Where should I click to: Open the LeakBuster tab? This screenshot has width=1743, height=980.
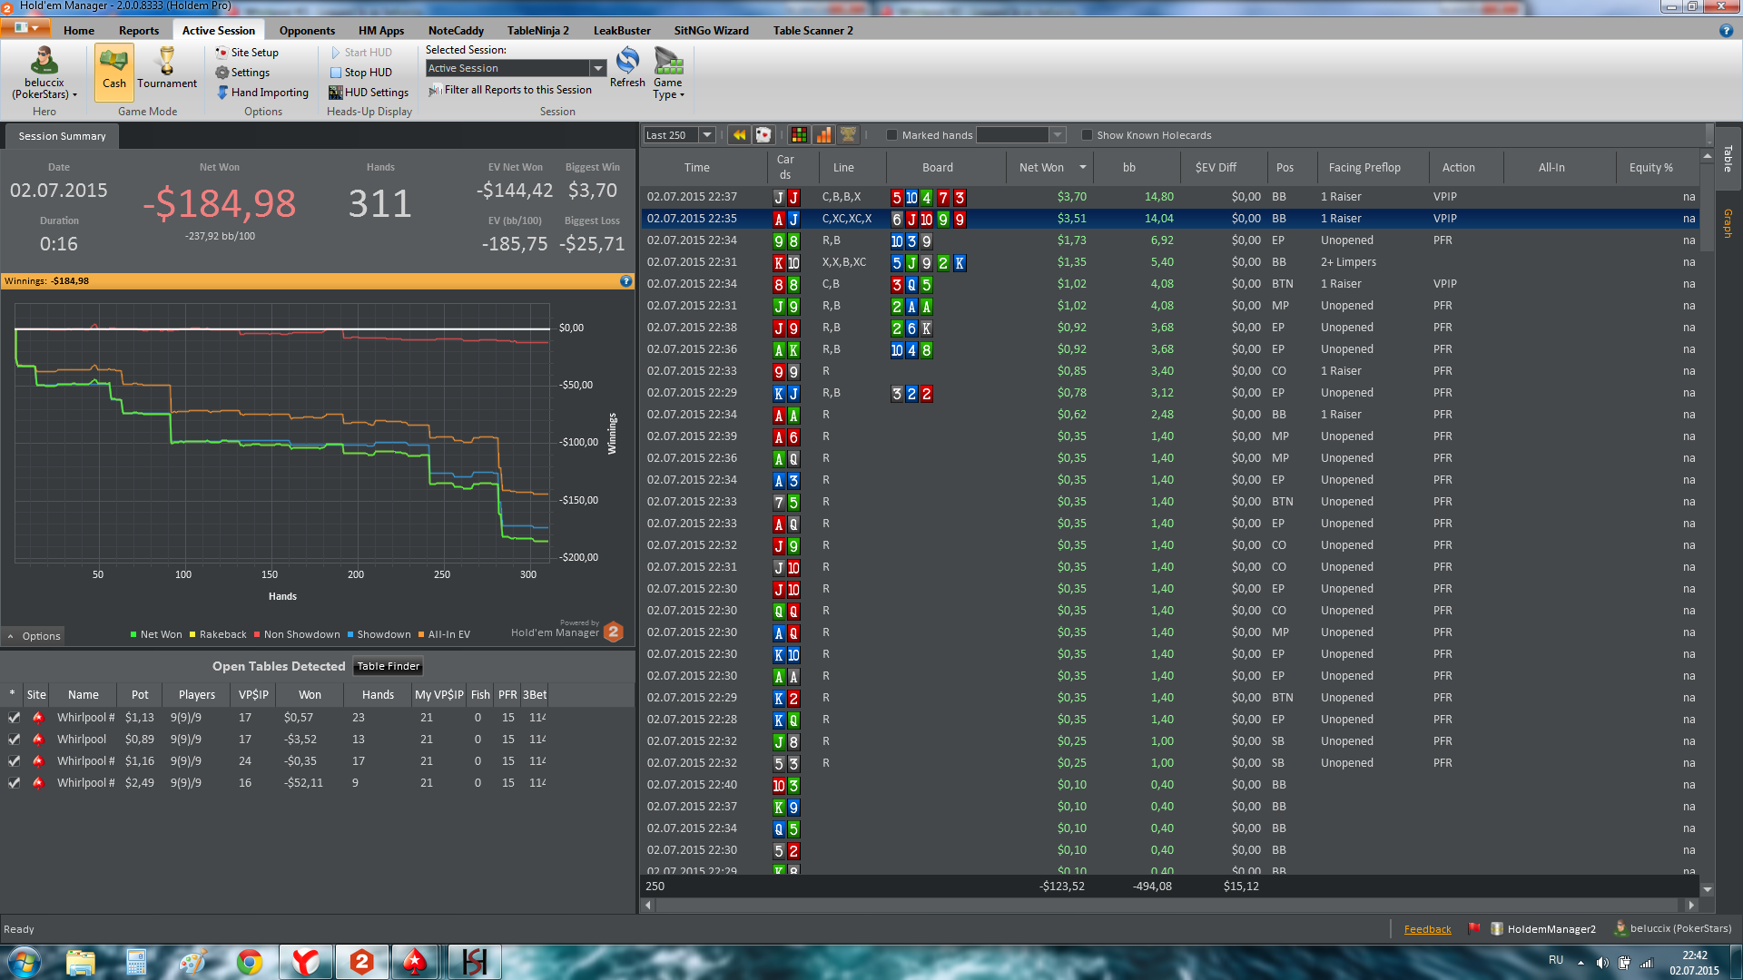622,31
